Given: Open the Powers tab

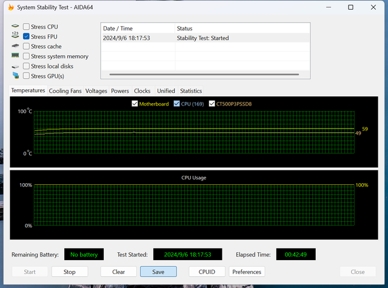Looking at the screenshot, I should [120, 91].
